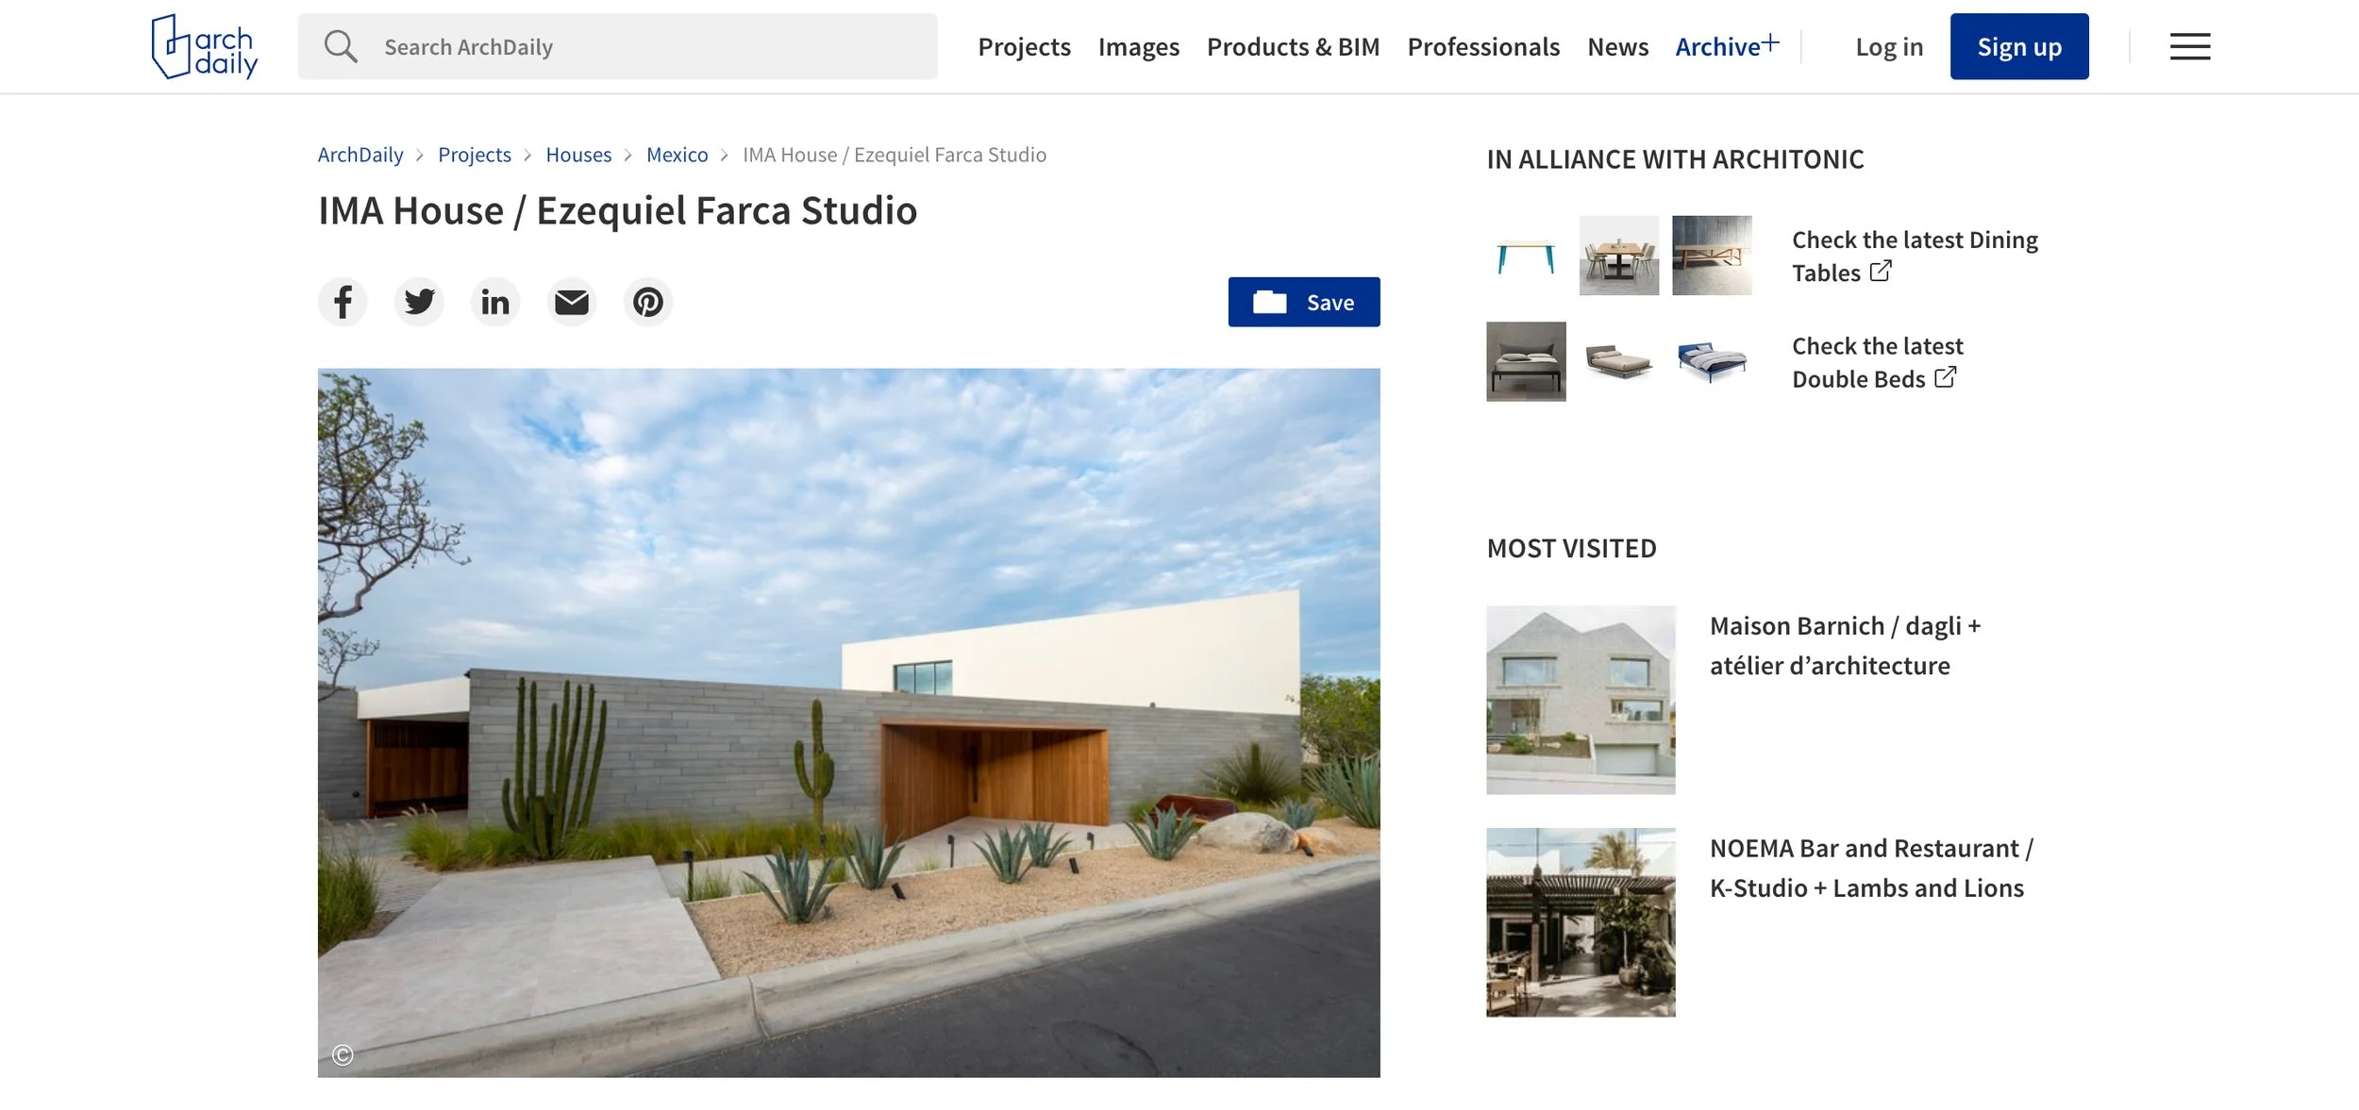Follow the Houses breadcrumb link
The image size is (2359, 1110).
578,155
